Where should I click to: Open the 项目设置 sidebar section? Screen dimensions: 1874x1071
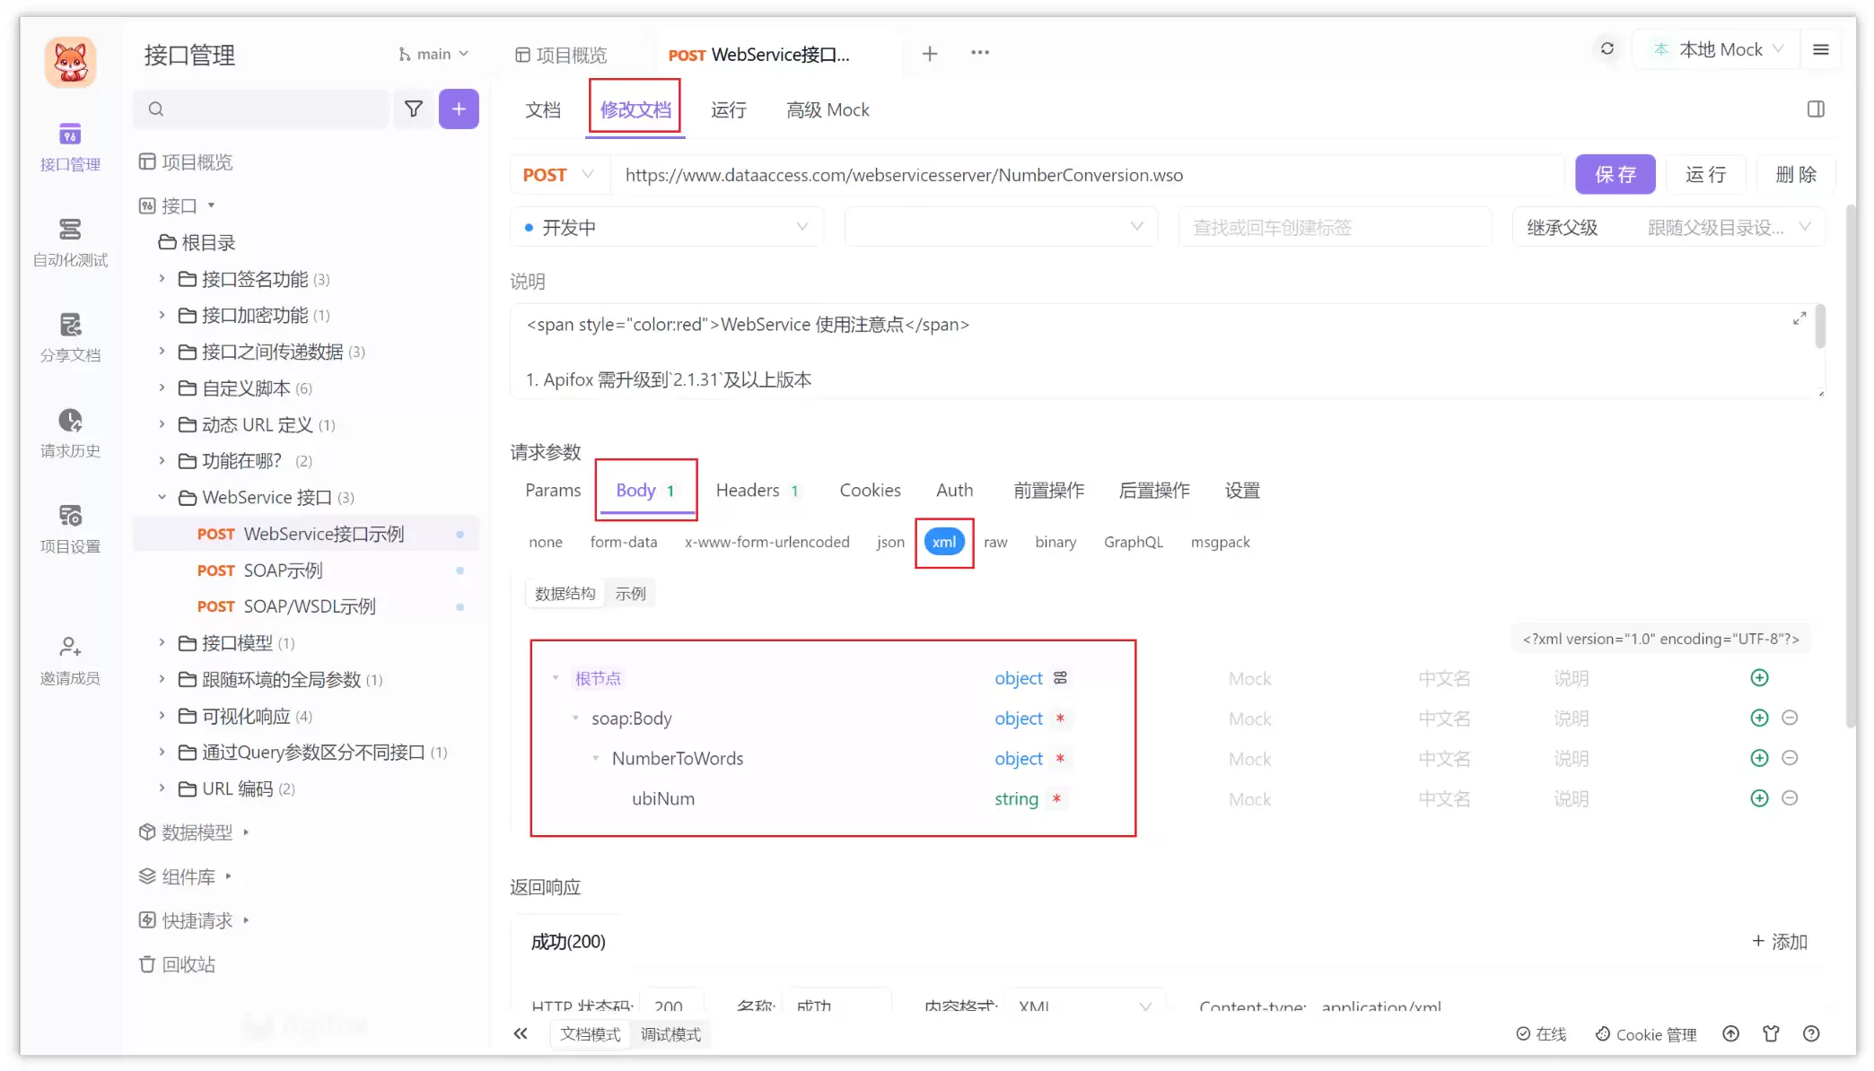[x=70, y=529]
